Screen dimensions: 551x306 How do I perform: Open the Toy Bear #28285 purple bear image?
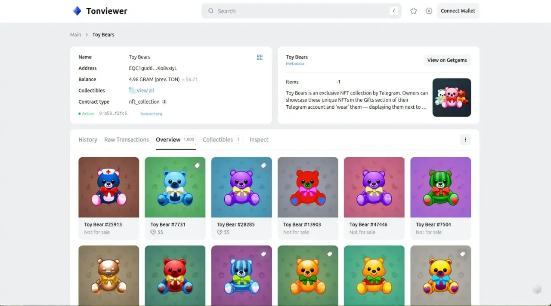pyautogui.click(x=241, y=187)
